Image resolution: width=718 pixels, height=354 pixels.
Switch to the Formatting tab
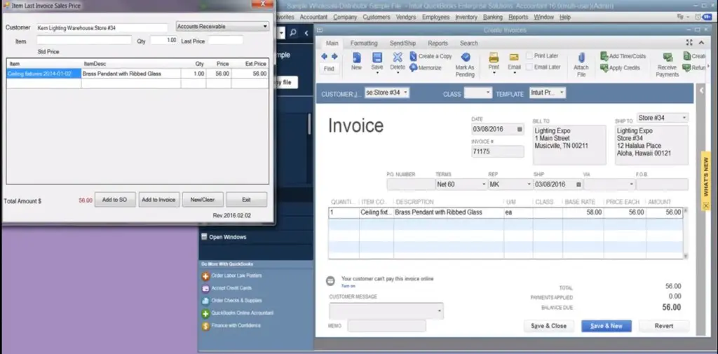coord(363,43)
